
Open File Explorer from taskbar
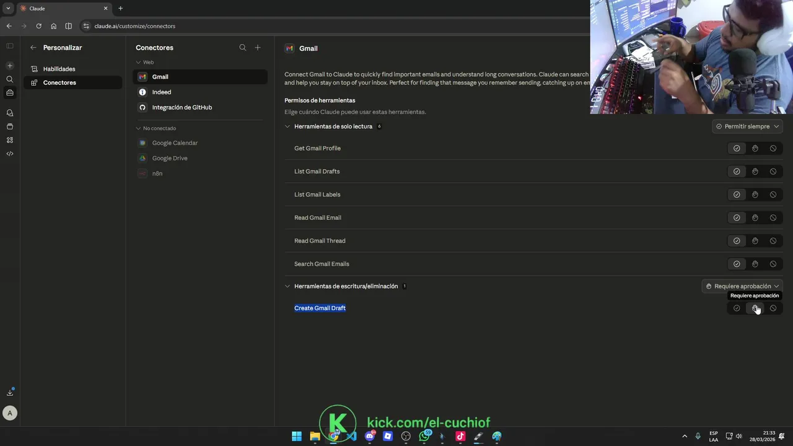click(315, 436)
